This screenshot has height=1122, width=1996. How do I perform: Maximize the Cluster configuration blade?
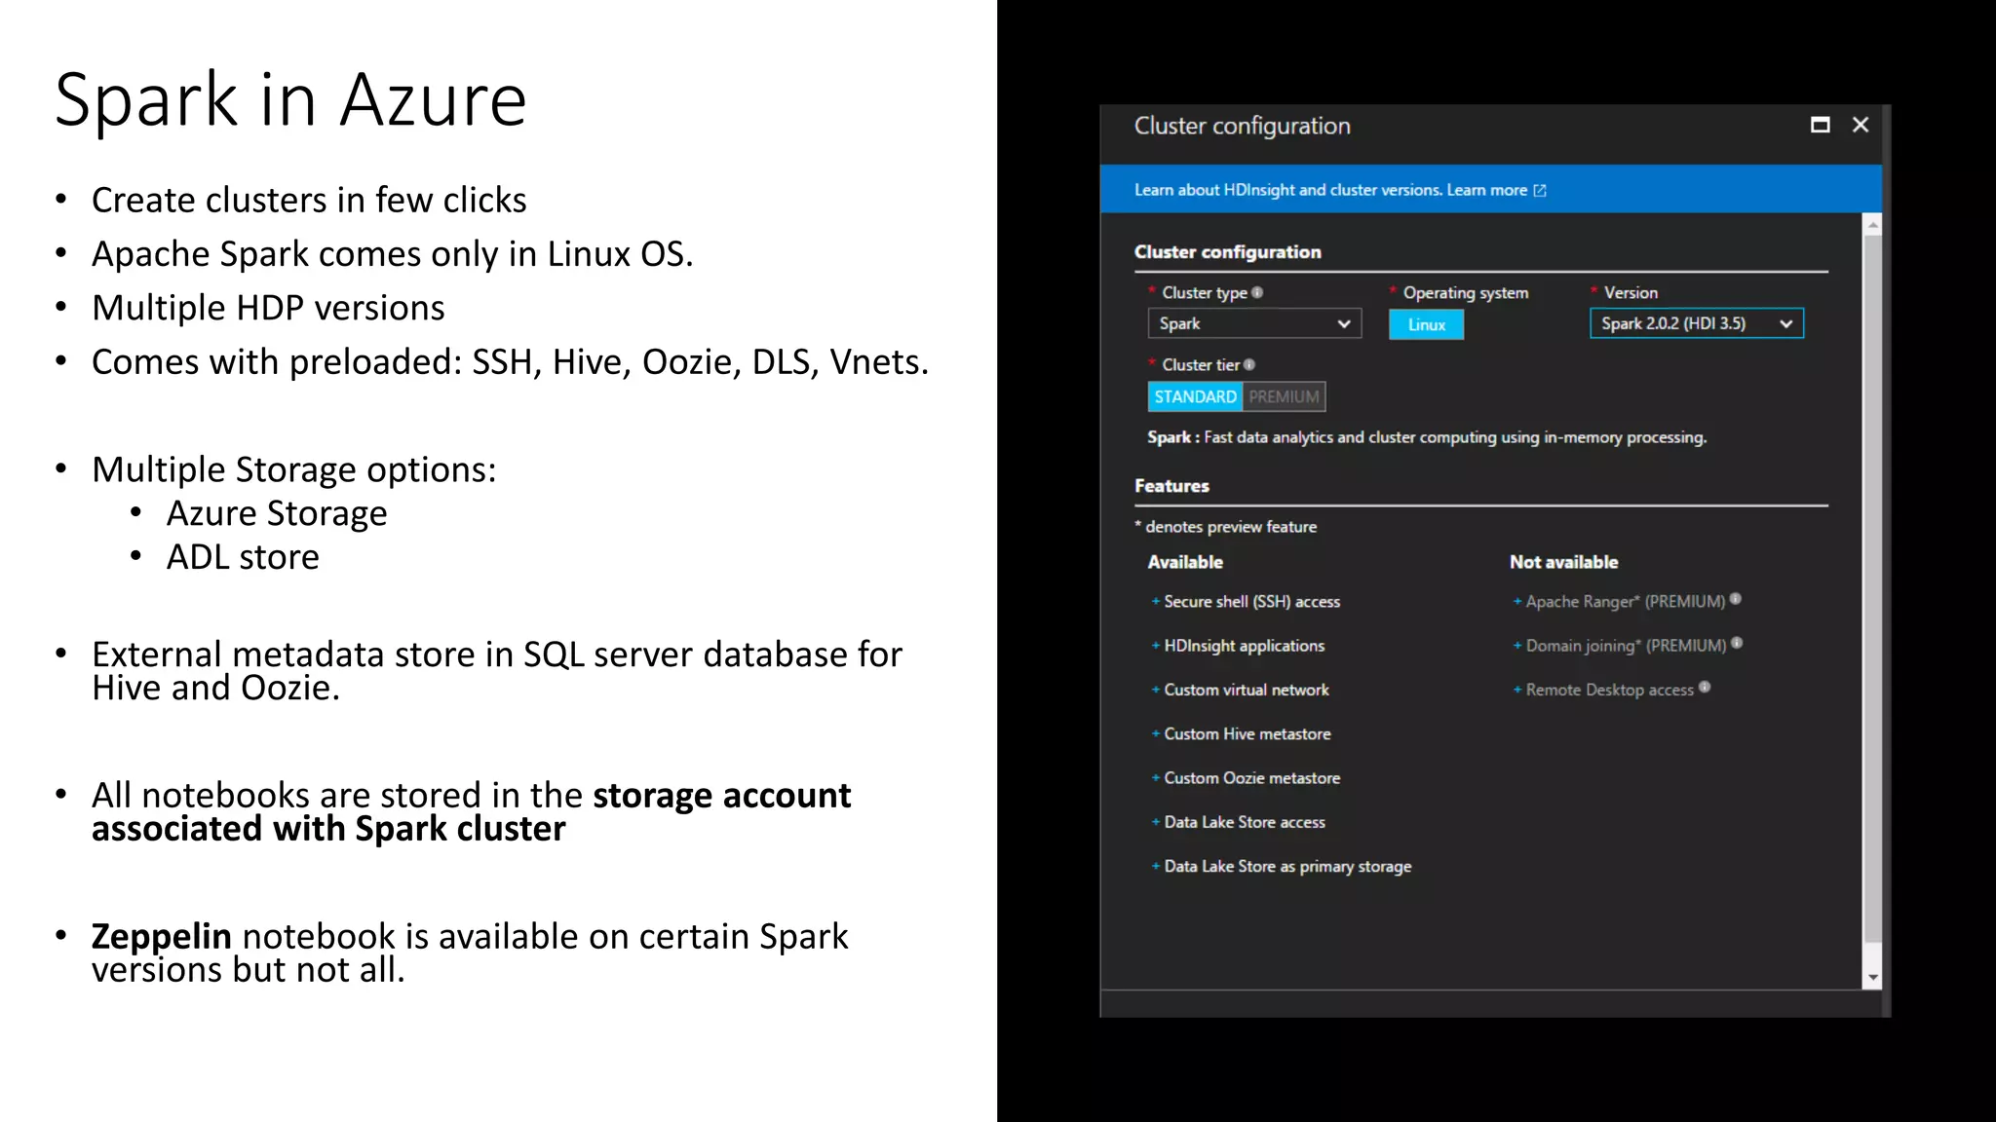[x=1820, y=125]
